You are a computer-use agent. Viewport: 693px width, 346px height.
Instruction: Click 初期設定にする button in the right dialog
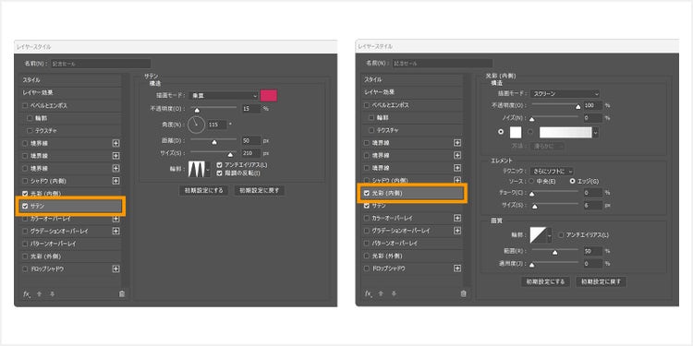coord(545,281)
